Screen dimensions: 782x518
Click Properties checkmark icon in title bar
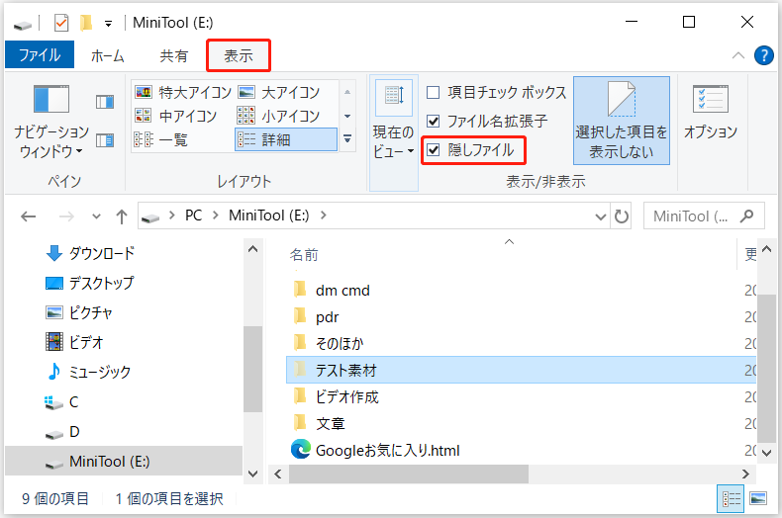(x=60, y=23)
